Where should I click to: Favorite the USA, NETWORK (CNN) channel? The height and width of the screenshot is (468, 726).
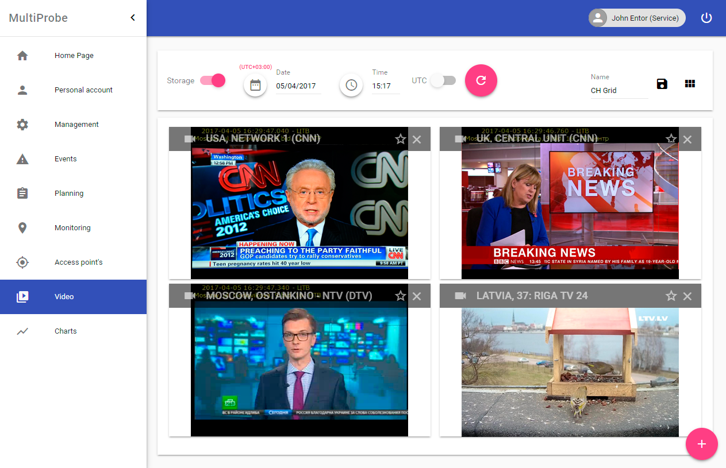pyautogui.click(x=401, y=139)
